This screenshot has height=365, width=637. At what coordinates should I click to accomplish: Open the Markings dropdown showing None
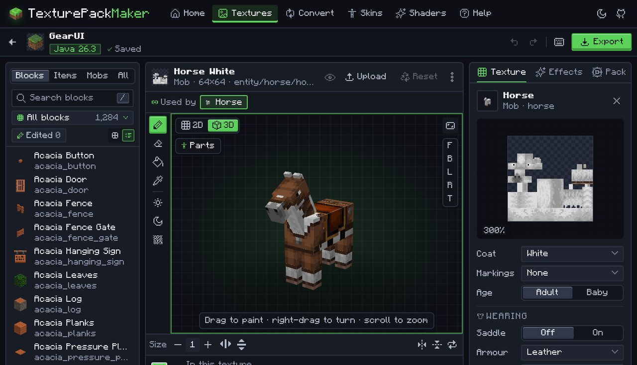[x=572, y=273]
